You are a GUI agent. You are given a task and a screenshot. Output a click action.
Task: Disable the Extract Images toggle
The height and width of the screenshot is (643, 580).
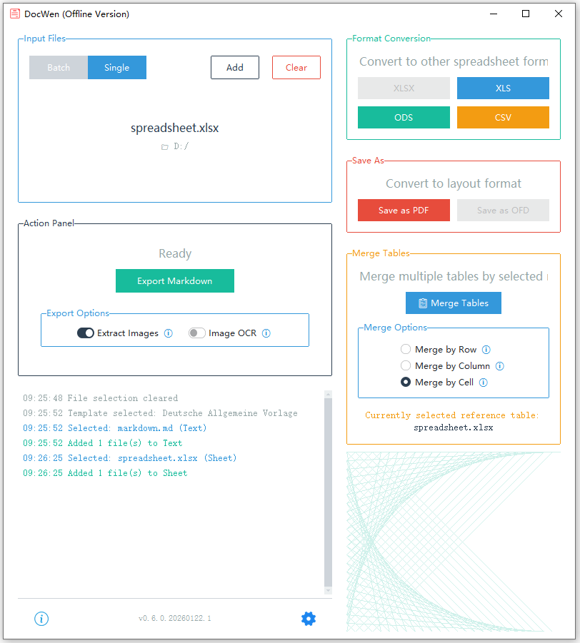tap(86, 333)
